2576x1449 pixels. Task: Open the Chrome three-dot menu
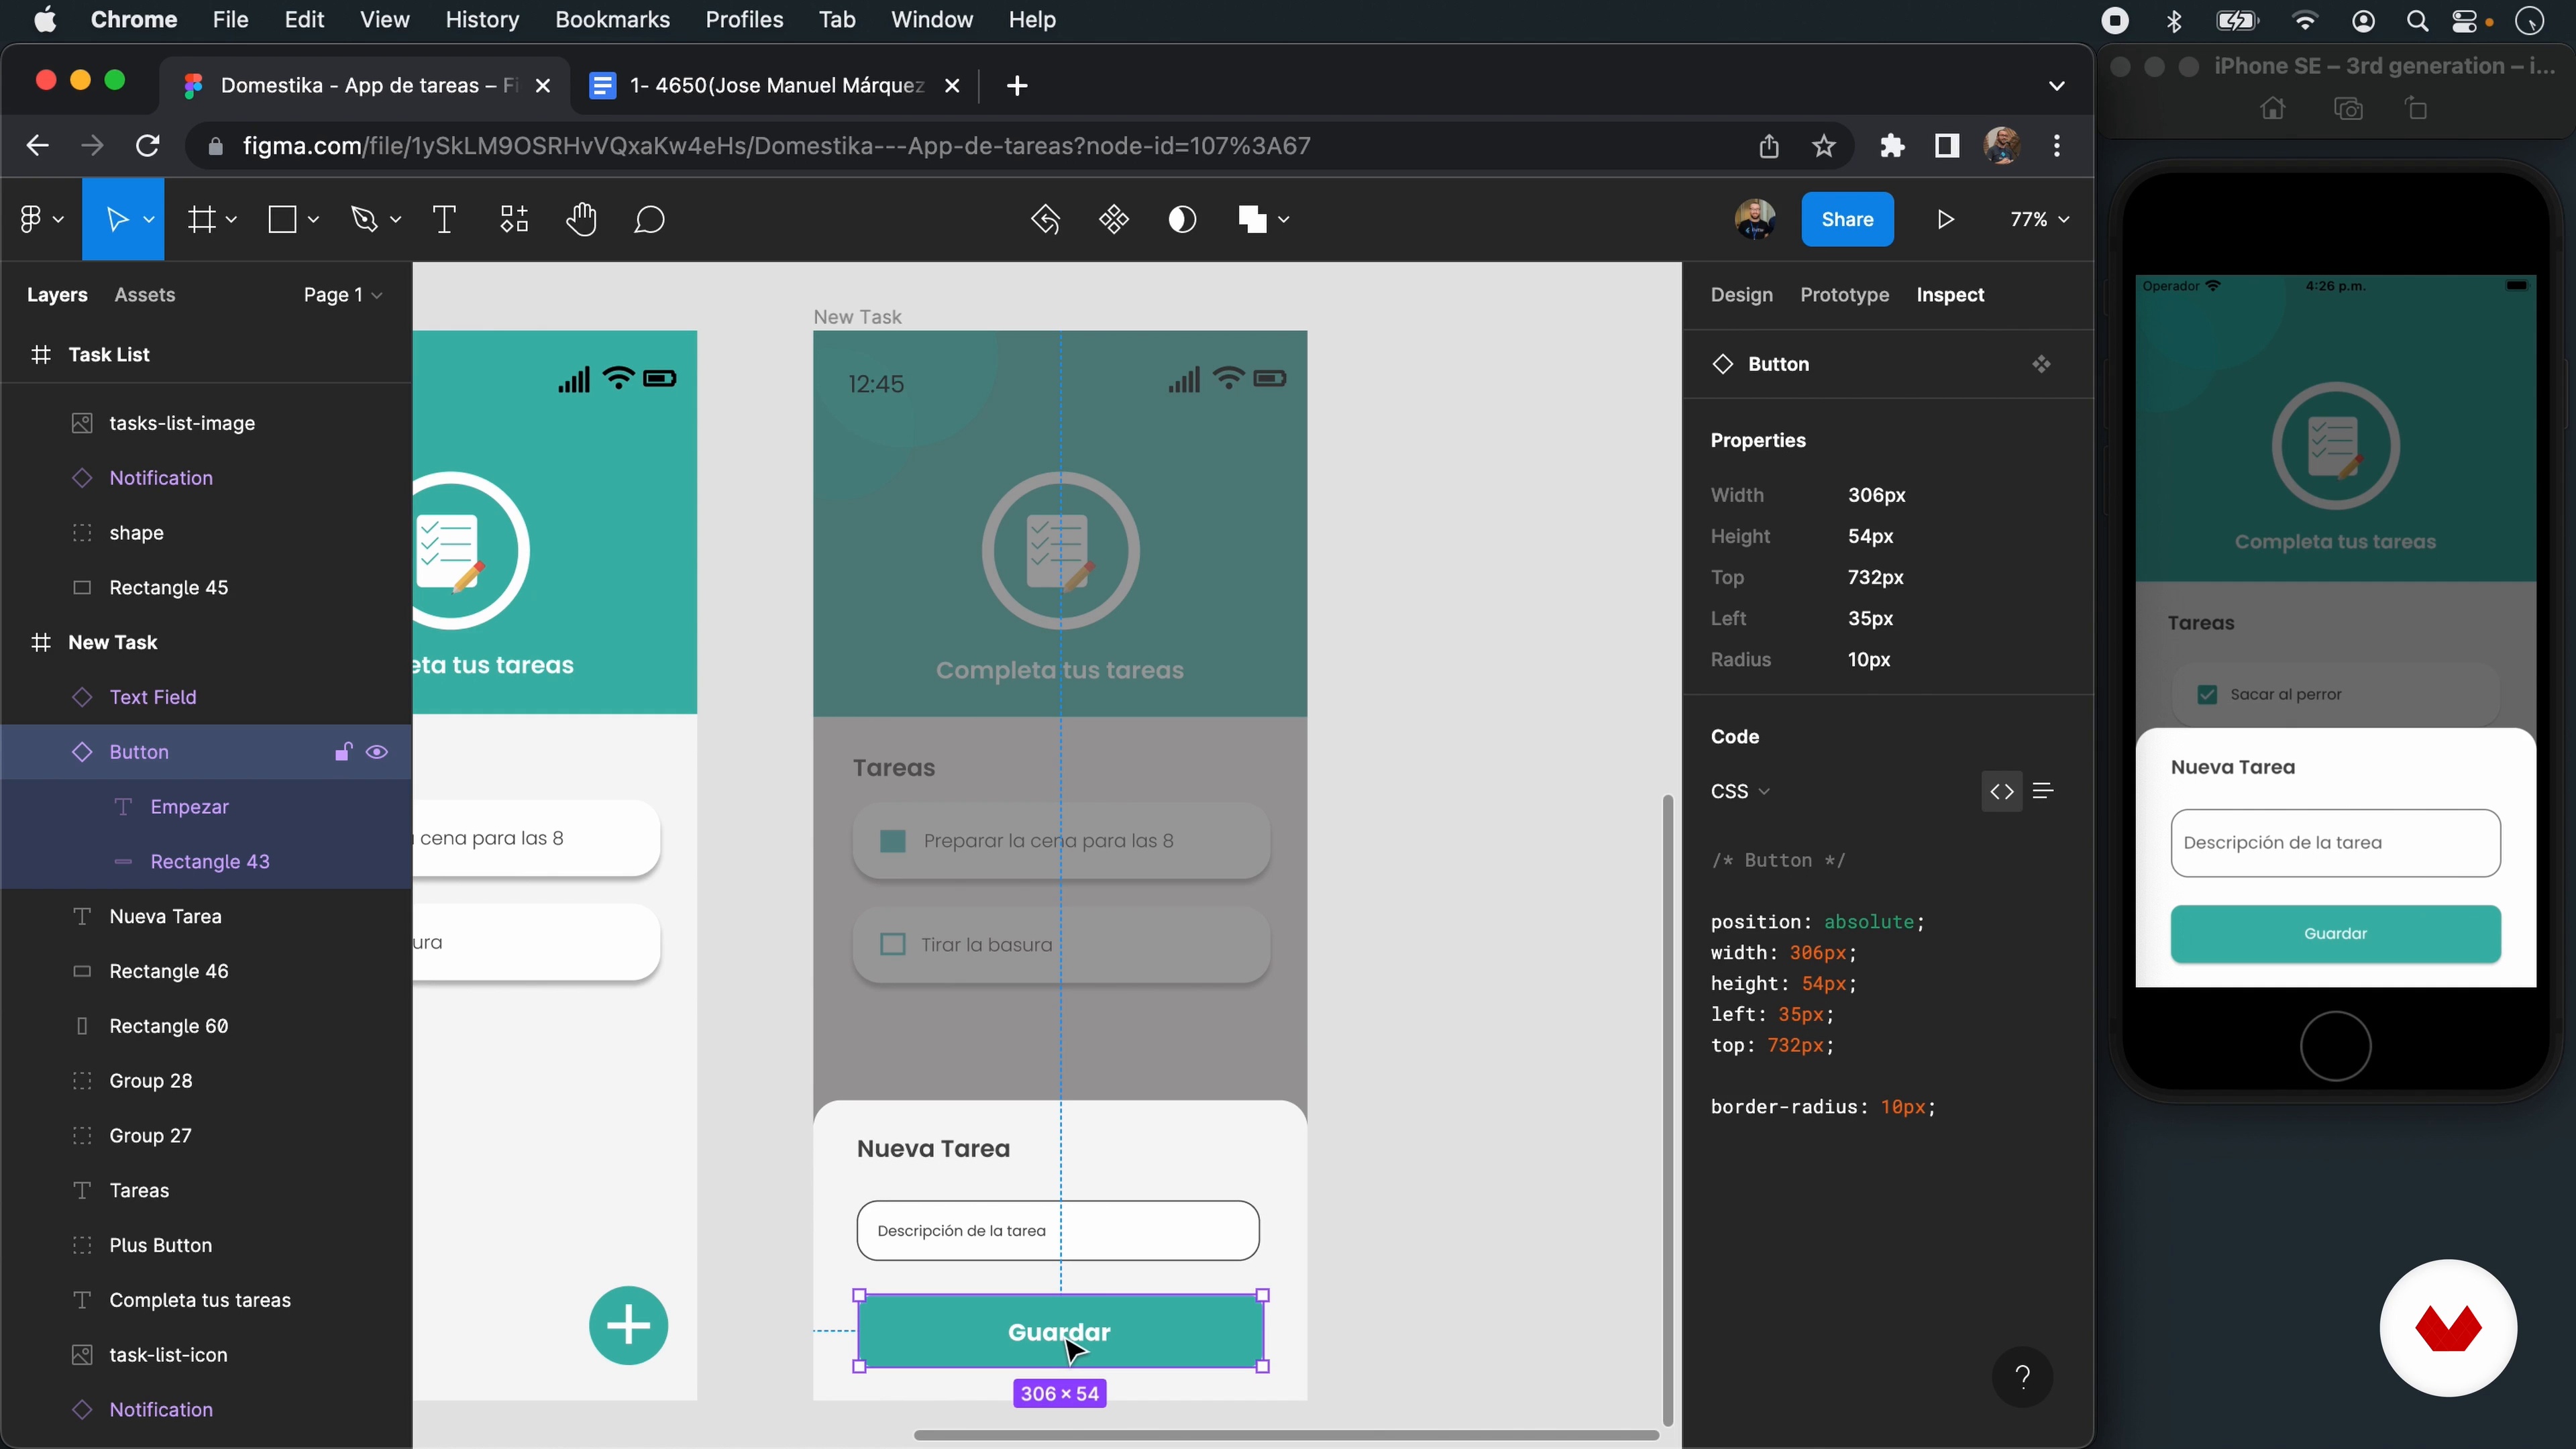(2056, 146)
